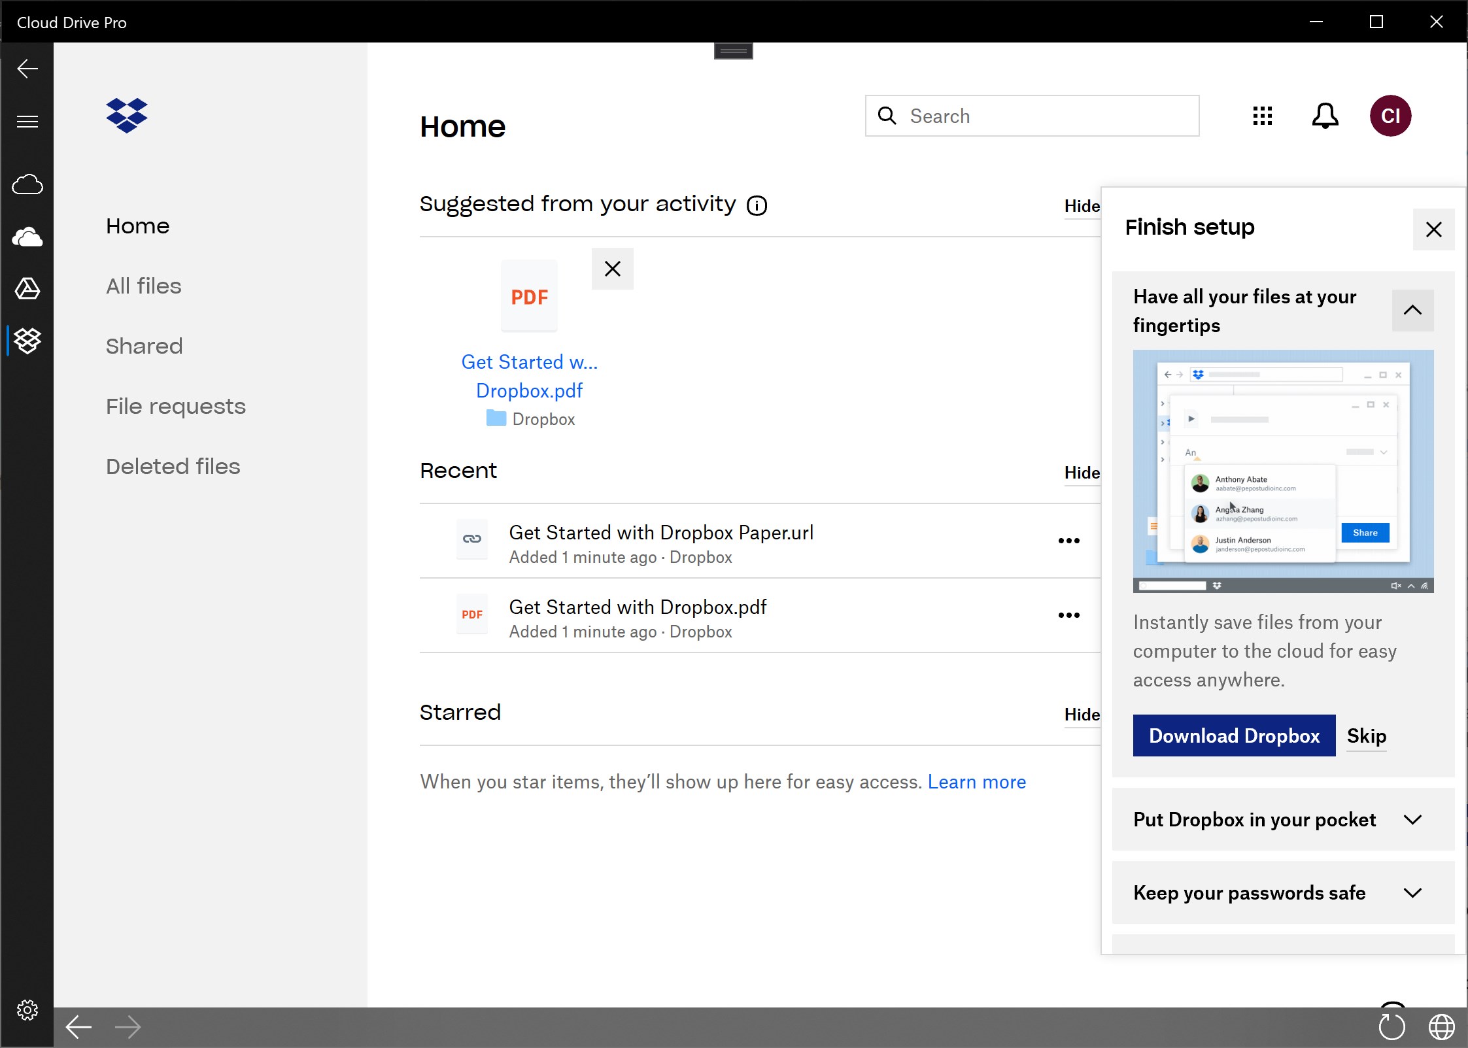Open Deleted files in navigation
The height and width of the screenshot is (1048, 1468).
coord(173,467)
